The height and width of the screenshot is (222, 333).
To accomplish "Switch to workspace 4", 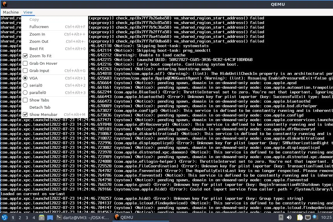I will [x=34, y=218].
